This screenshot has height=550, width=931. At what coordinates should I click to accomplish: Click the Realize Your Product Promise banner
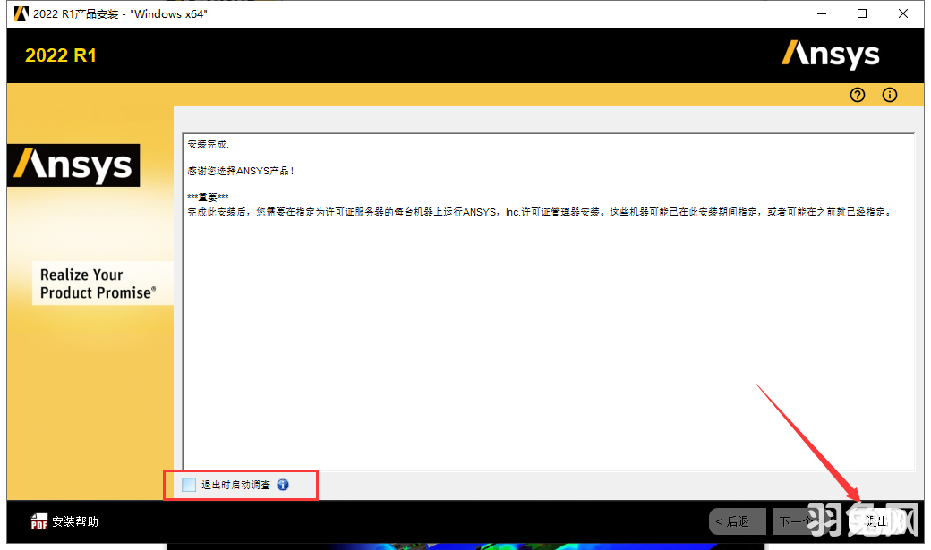tap(102, 283)
